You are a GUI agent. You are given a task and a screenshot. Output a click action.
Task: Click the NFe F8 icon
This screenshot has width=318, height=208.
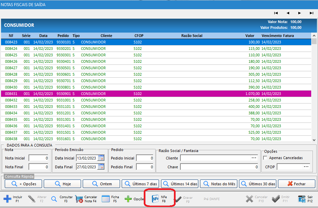pos(155,199)
